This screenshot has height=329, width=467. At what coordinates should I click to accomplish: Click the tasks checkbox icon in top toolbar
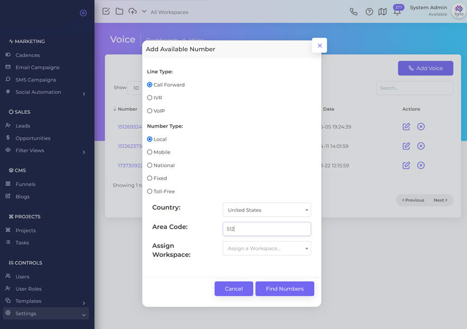[x=106, y=11]
